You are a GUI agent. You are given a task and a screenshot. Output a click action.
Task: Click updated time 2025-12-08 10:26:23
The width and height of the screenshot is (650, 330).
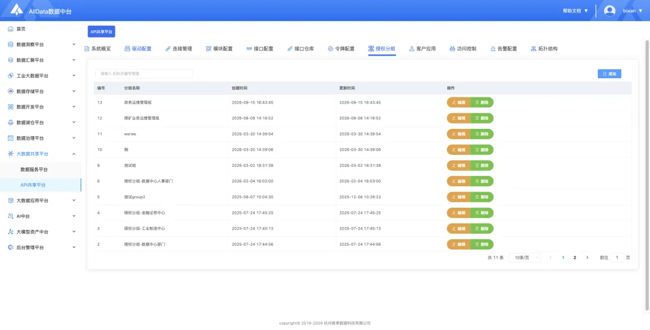coord(360,197)
